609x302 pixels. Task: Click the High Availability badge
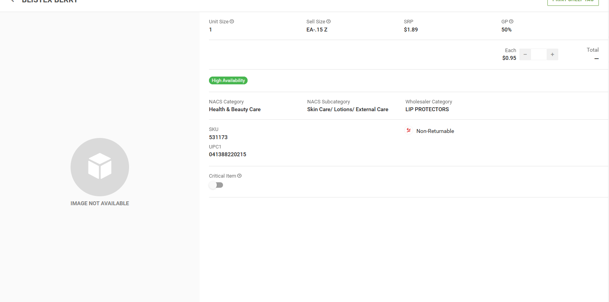[228, 80]
